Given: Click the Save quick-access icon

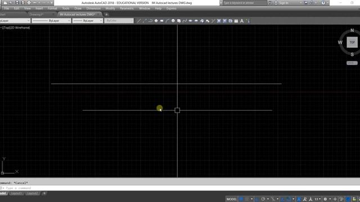Looking at the screenshot, I should click(17, 3).
